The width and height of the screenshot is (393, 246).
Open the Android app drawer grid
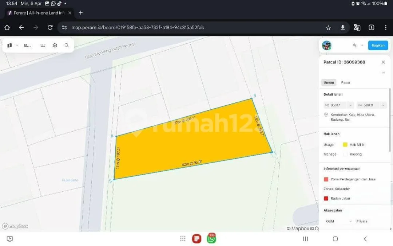pos(183,239)
